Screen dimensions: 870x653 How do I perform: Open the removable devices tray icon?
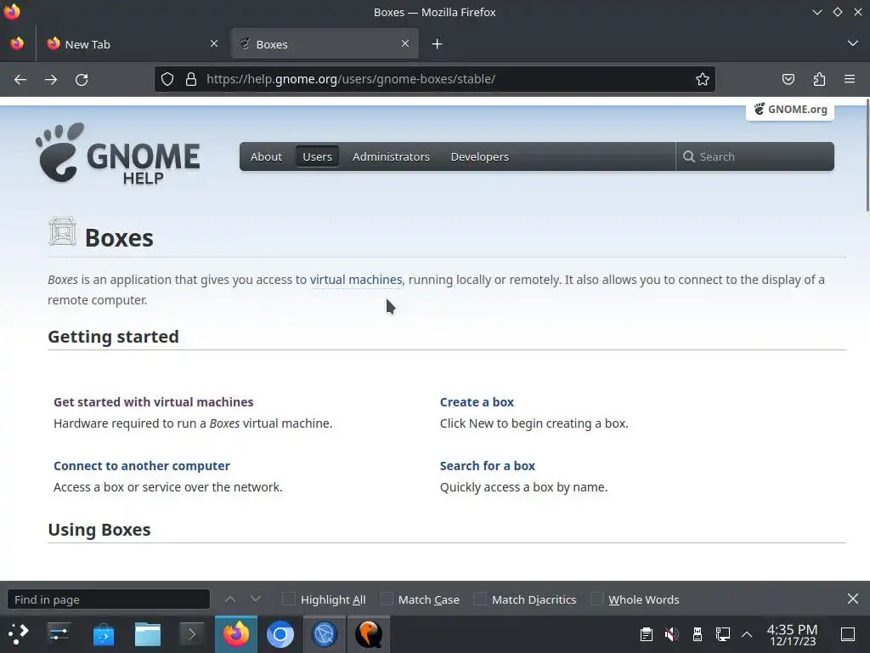tap(698, 634)
